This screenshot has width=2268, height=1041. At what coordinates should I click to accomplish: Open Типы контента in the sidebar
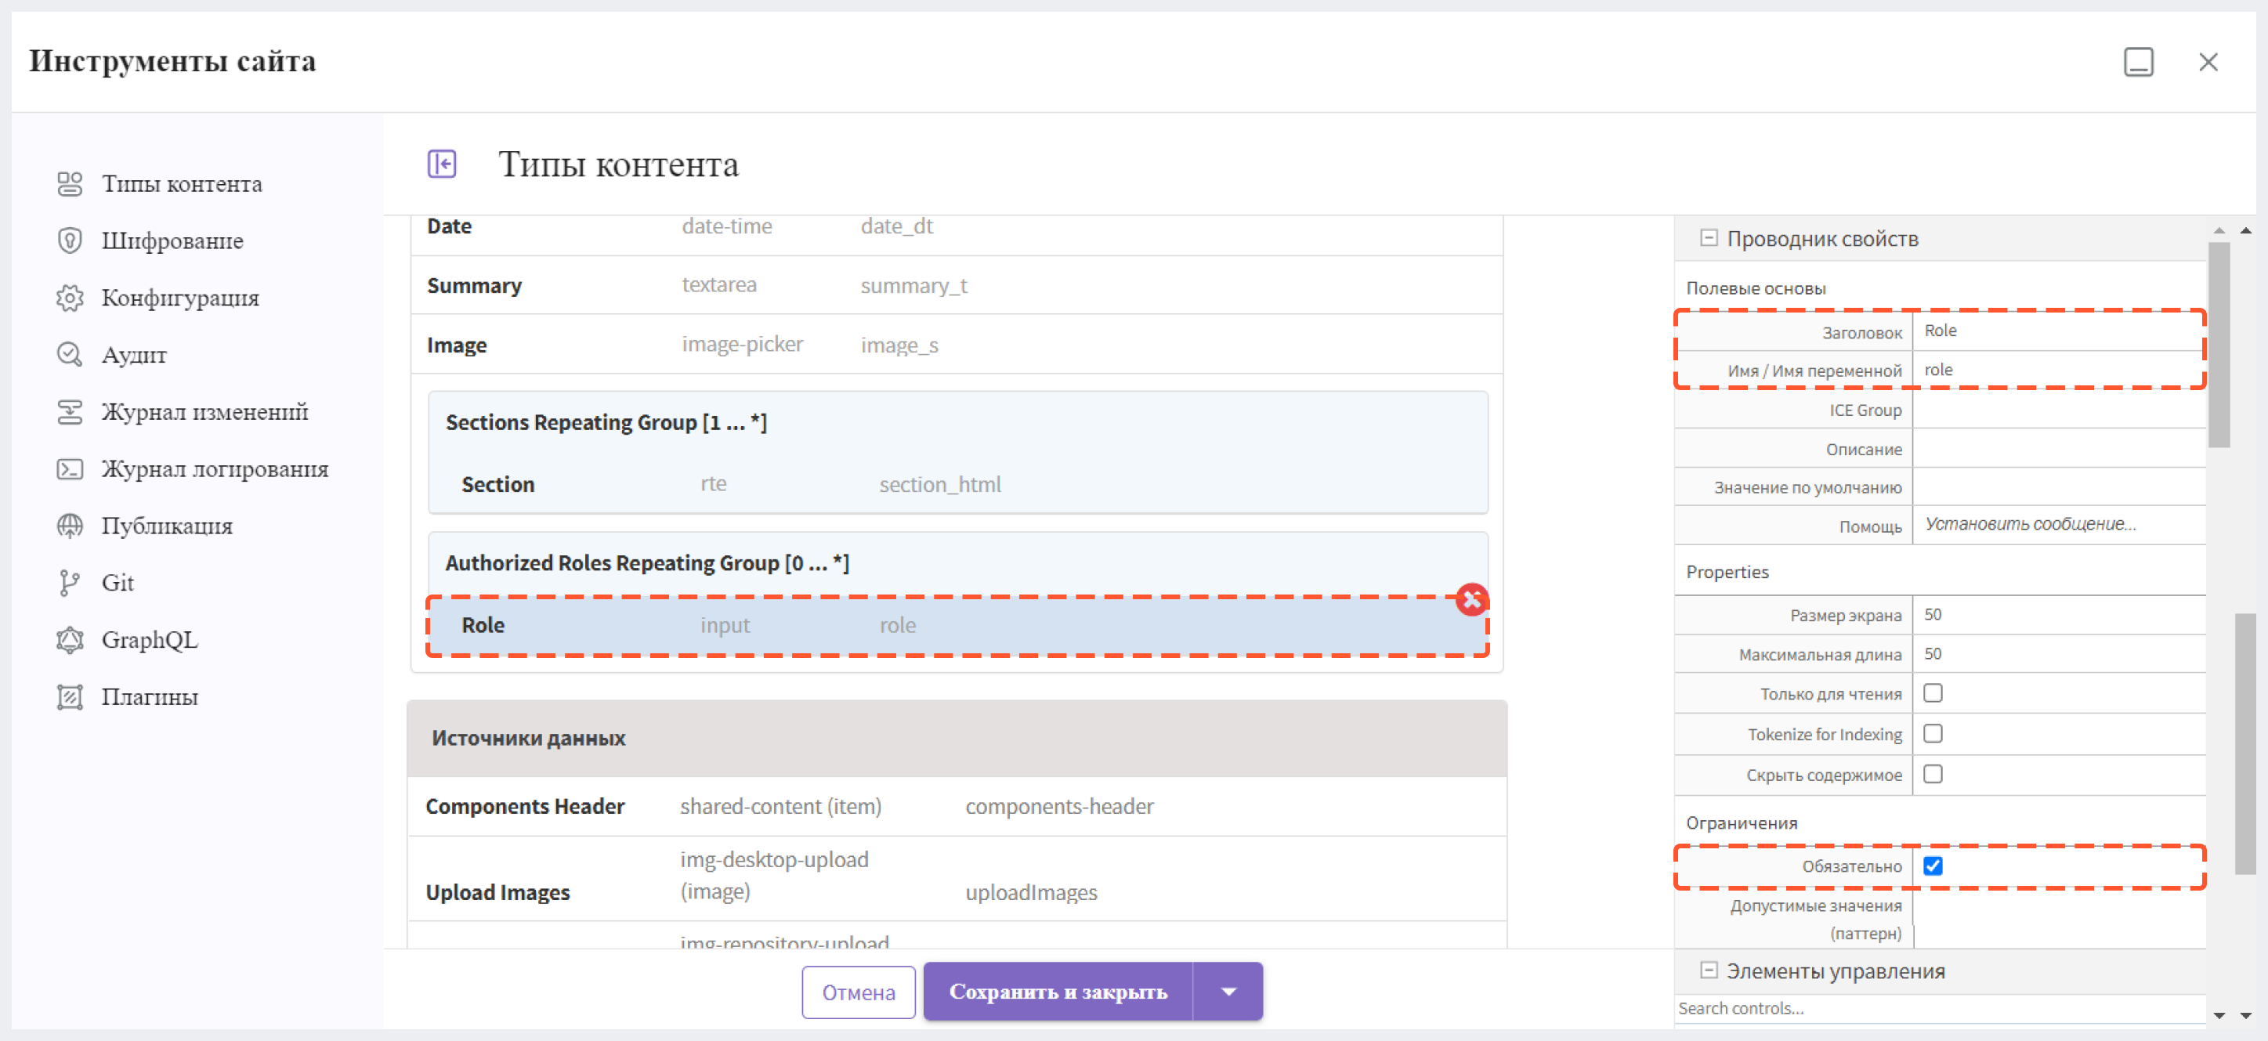182,184
